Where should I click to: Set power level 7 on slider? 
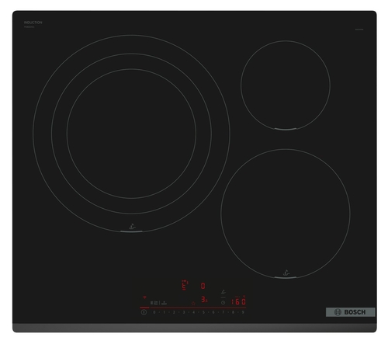[223, 312]
